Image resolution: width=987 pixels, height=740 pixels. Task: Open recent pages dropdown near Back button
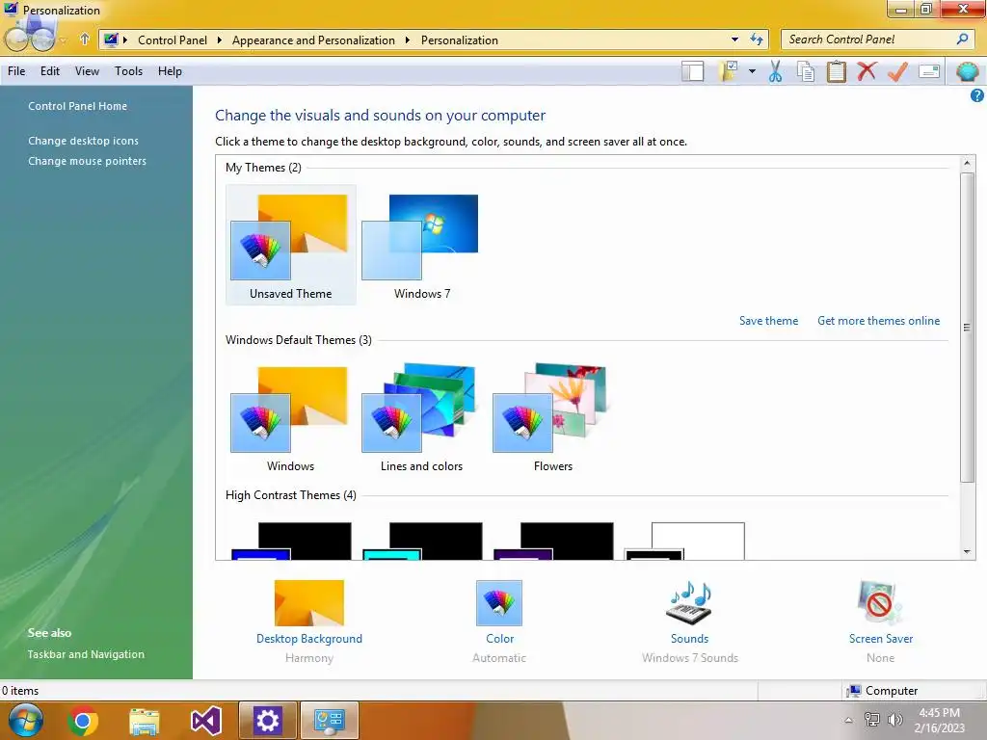coord(63,40)
